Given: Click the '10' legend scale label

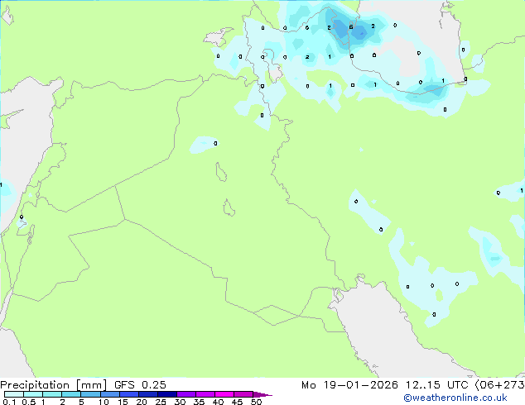Looking at the screenshot, I should coord(104,402).
